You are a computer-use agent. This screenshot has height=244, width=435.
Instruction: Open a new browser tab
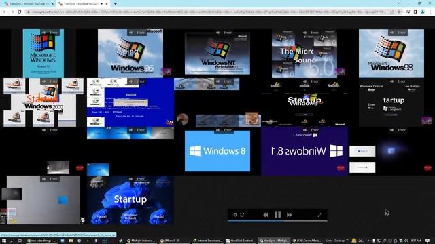coord(115,4)
